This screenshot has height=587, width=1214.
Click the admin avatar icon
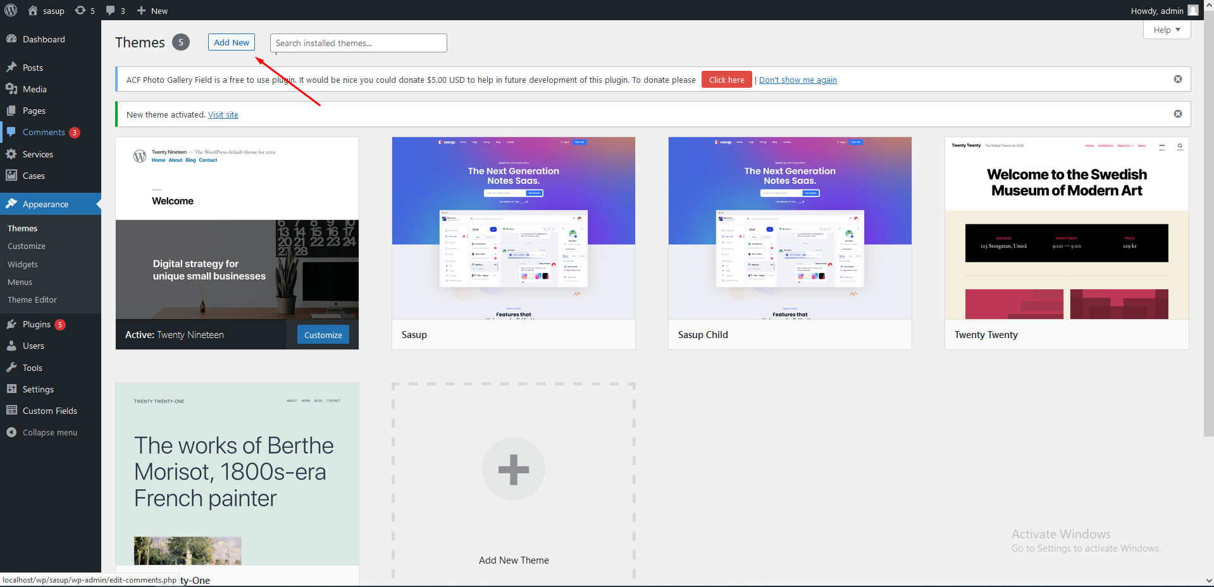(x=1193, y=10)
